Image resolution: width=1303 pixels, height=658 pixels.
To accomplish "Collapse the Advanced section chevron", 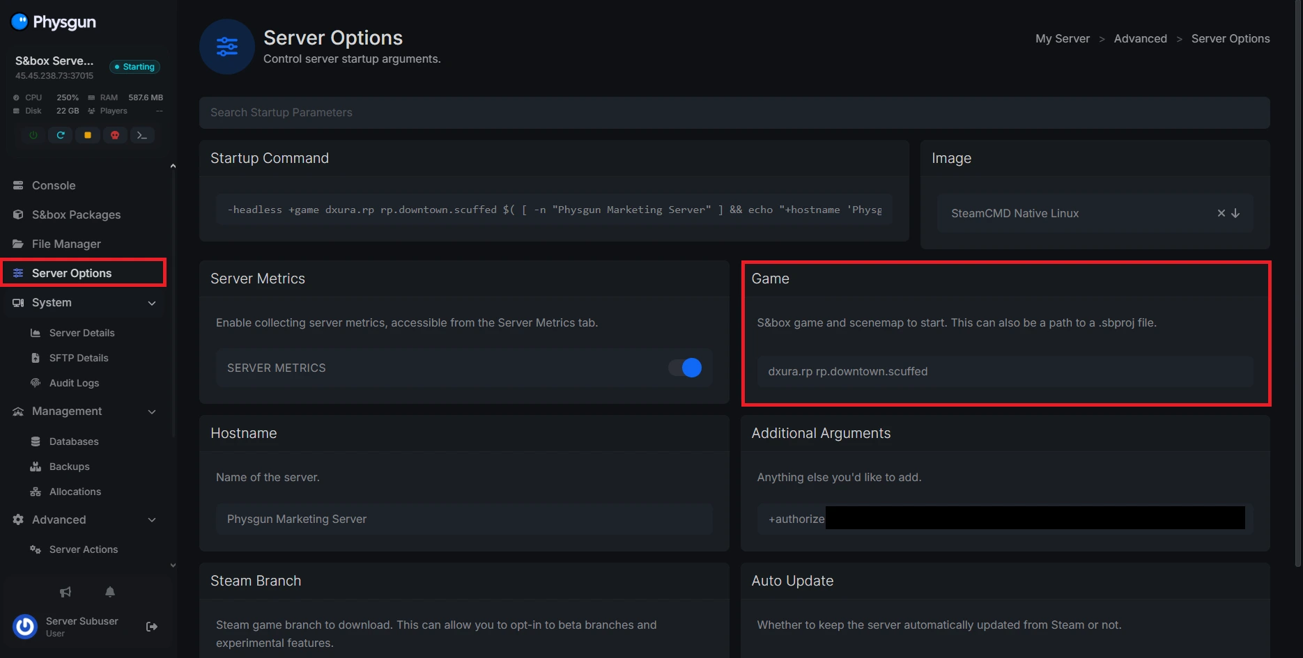I will (152, 519).
